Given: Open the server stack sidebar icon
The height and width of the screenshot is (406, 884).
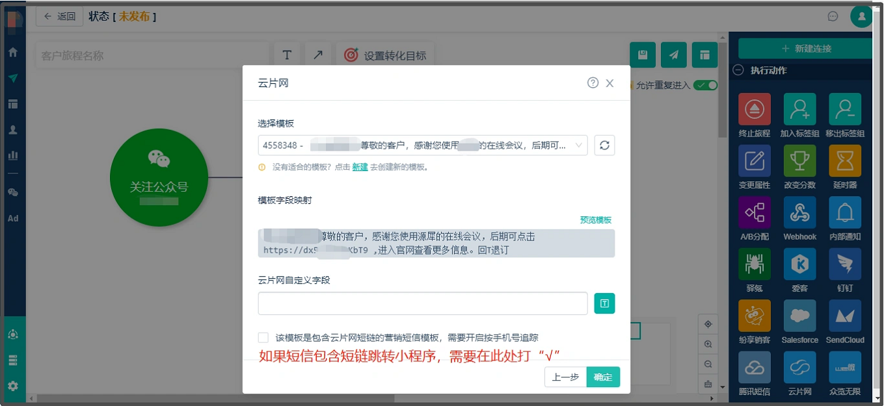Looking at the screenshot, I should [x=12, y=361].
